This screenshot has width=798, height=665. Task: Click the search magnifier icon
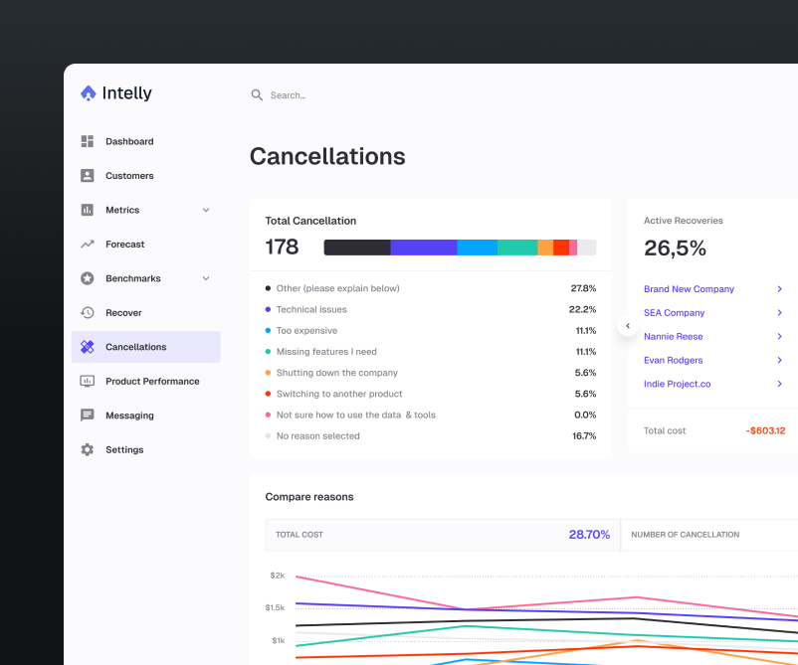(x=257, y=95)
